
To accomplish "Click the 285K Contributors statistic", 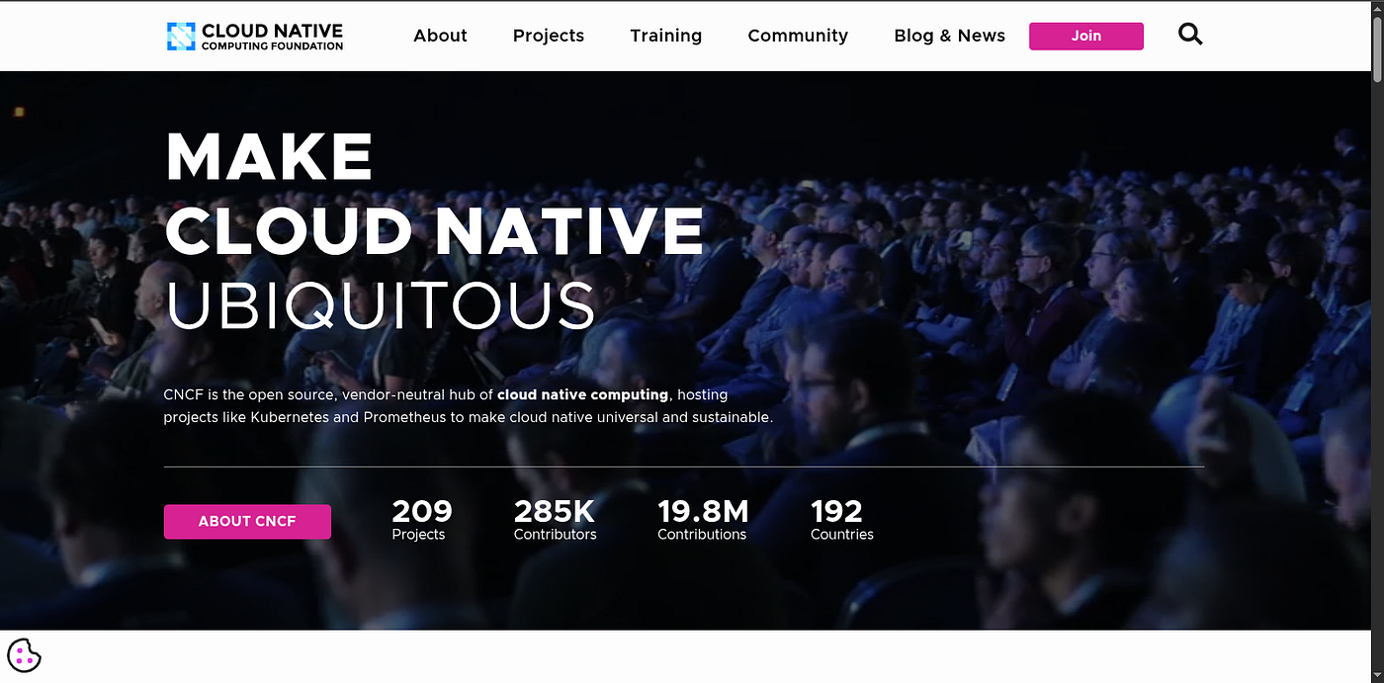I will click(556, 520).
